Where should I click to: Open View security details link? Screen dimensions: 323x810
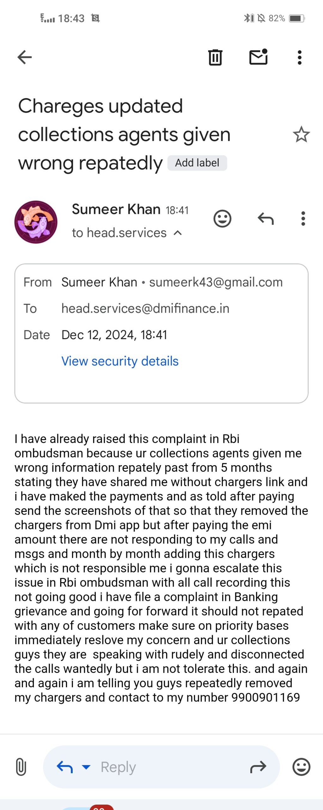[x=120, y=361]
